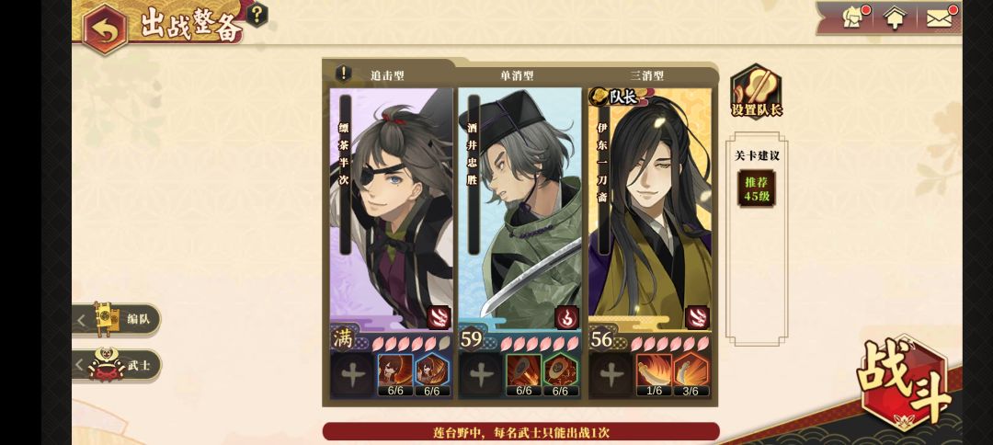993x445 pixels.
Task: Expand the 武士 side panel
Action: pos(117,365)
